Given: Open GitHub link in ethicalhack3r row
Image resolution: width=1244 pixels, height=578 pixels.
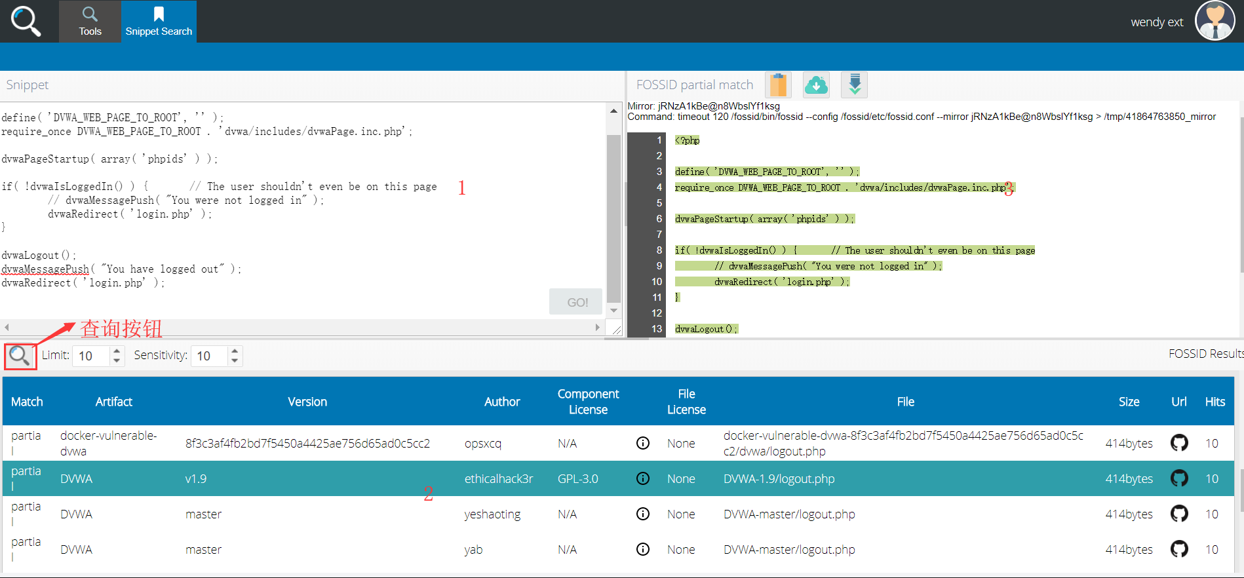Looking at the screenshot, I should [1179, 478].
